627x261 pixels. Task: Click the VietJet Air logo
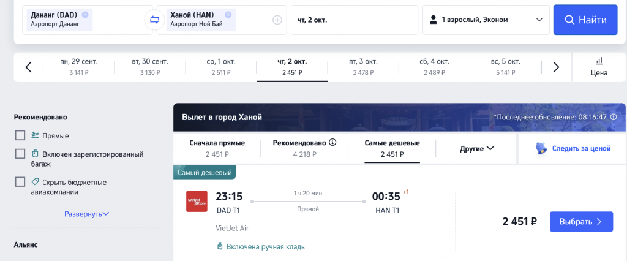(x=197, y=202)
